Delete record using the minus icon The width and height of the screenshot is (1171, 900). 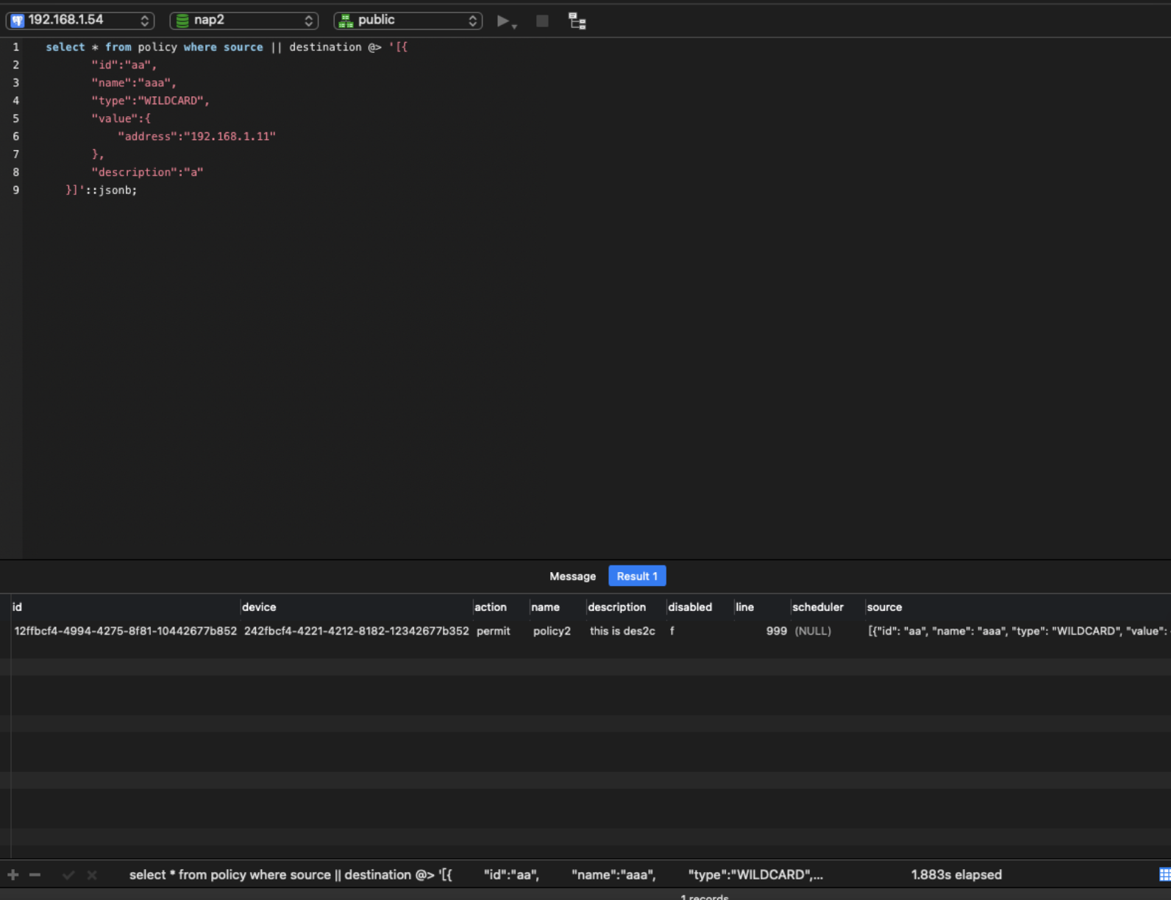tap(35, 875)
